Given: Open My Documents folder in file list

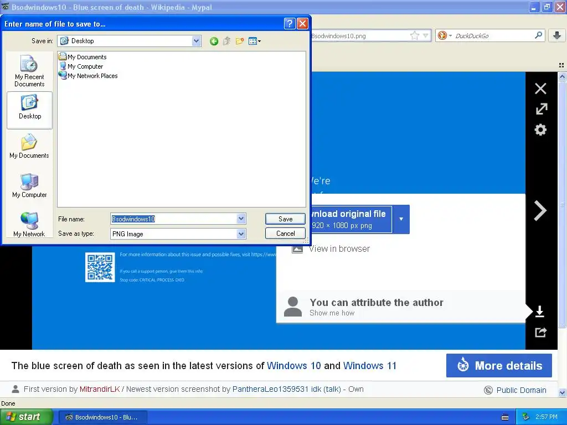Looking at the screenshot, I should click(83, 57).
